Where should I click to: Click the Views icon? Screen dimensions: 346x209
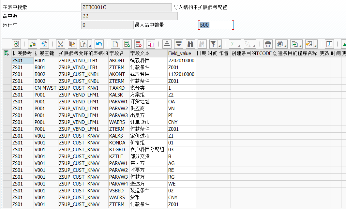(279, 44)
